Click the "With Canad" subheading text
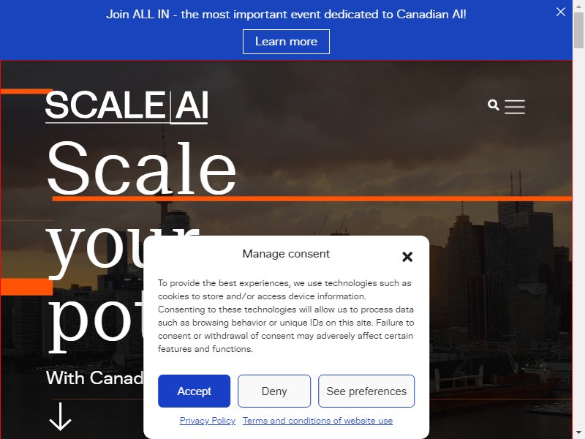This screenshot has height=439, width=585. [95, 378]
